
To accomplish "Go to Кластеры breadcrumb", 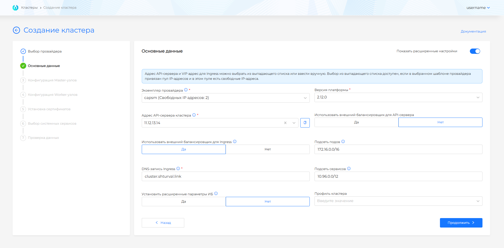I will (29, 8).
